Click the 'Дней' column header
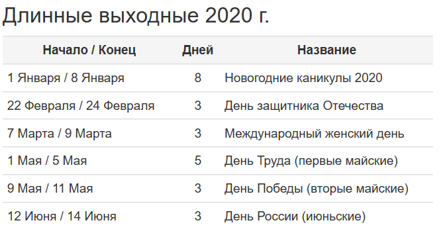Image resolution: width=443 pixels, height=239 pixels. pyautogui.click(x=197, y=50)
